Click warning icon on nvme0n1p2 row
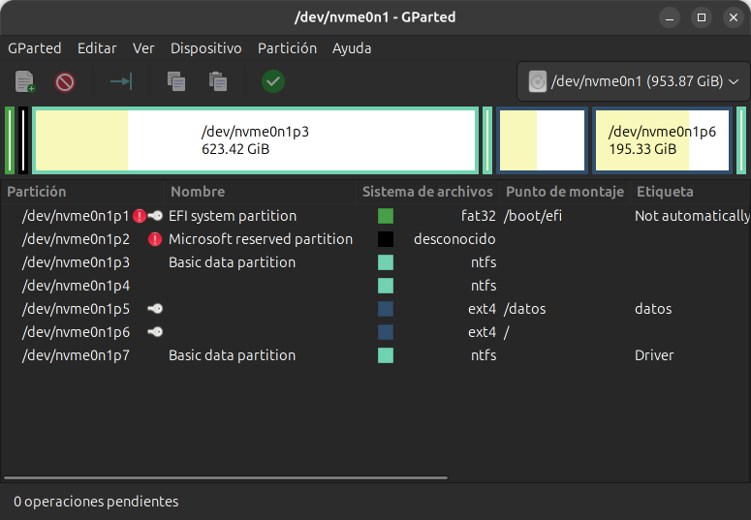Image resolution: width=751 pixels, height=520 pixels. pyautogui.click(x=155, y=239)
